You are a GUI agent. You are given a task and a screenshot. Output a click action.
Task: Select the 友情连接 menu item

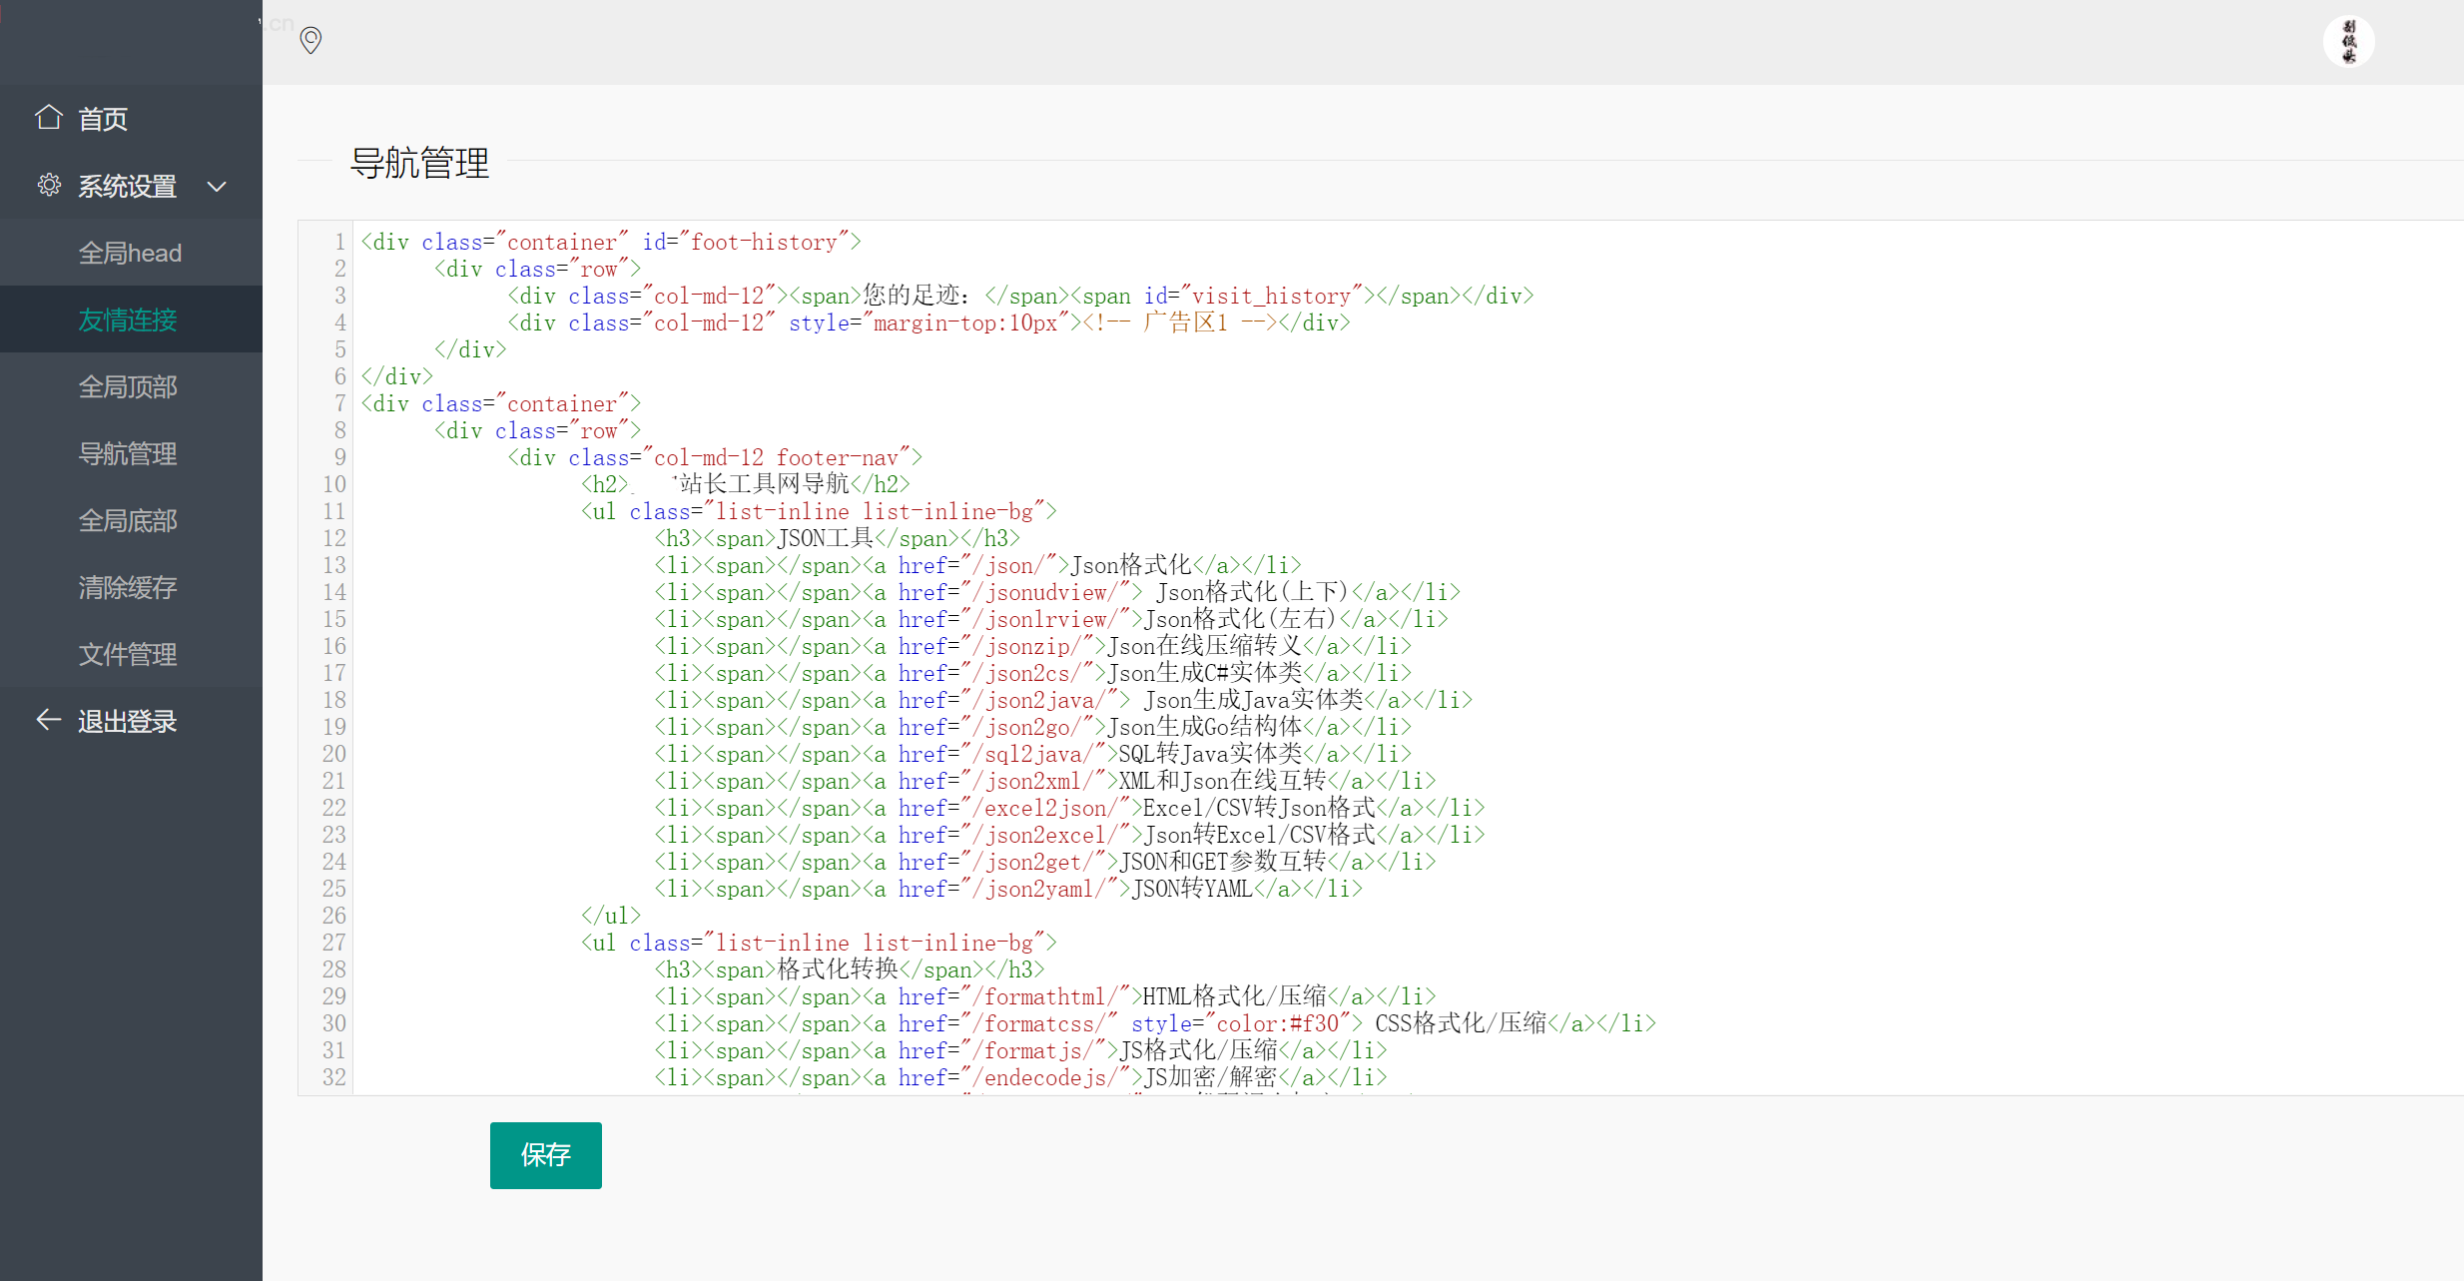(x=131, y=320)
